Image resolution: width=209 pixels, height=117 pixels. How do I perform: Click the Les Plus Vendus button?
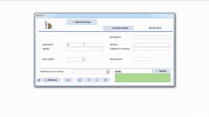118,28
